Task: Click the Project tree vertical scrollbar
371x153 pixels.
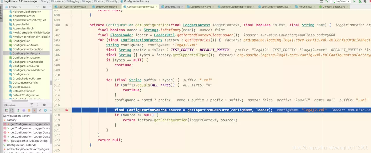Action: click(x=51, y=83)
